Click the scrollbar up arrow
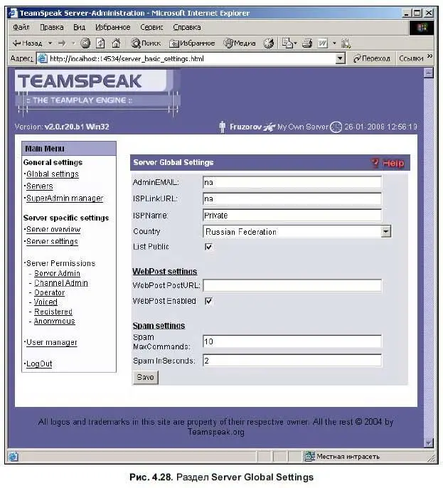443x488 pixels. 429,73
